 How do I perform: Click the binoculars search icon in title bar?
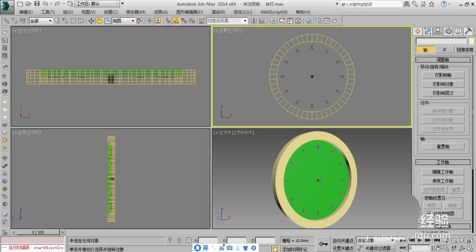pos(407,4)
